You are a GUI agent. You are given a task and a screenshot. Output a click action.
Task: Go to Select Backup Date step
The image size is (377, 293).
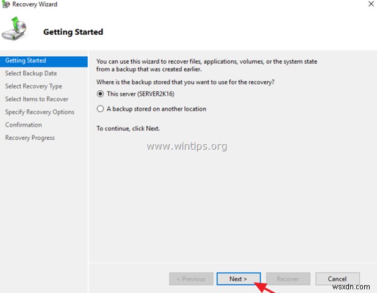click(x=31, y=73)
